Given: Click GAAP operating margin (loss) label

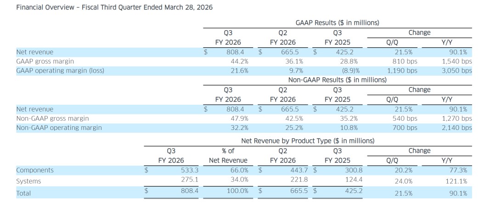Looking at the screenshot, I should [x=60, y=71].
